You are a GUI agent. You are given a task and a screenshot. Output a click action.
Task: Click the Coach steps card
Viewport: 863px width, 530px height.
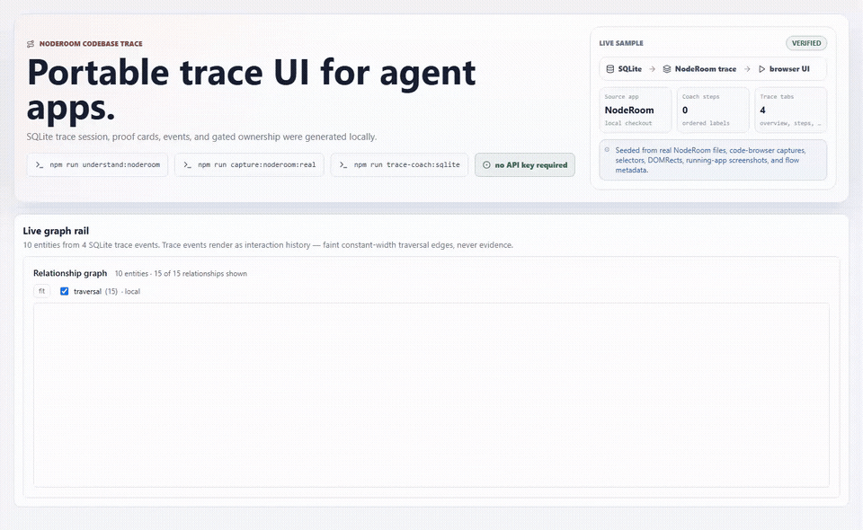click(713, 110)
